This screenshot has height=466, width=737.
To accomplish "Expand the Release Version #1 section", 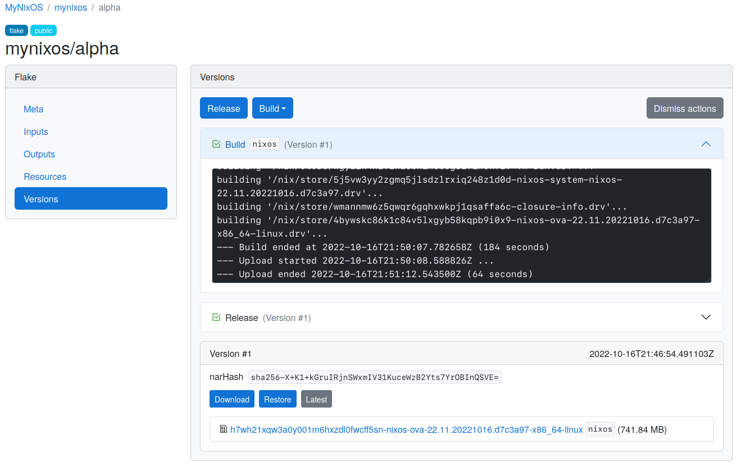I will pyautogui.click(x=706, y=316).
